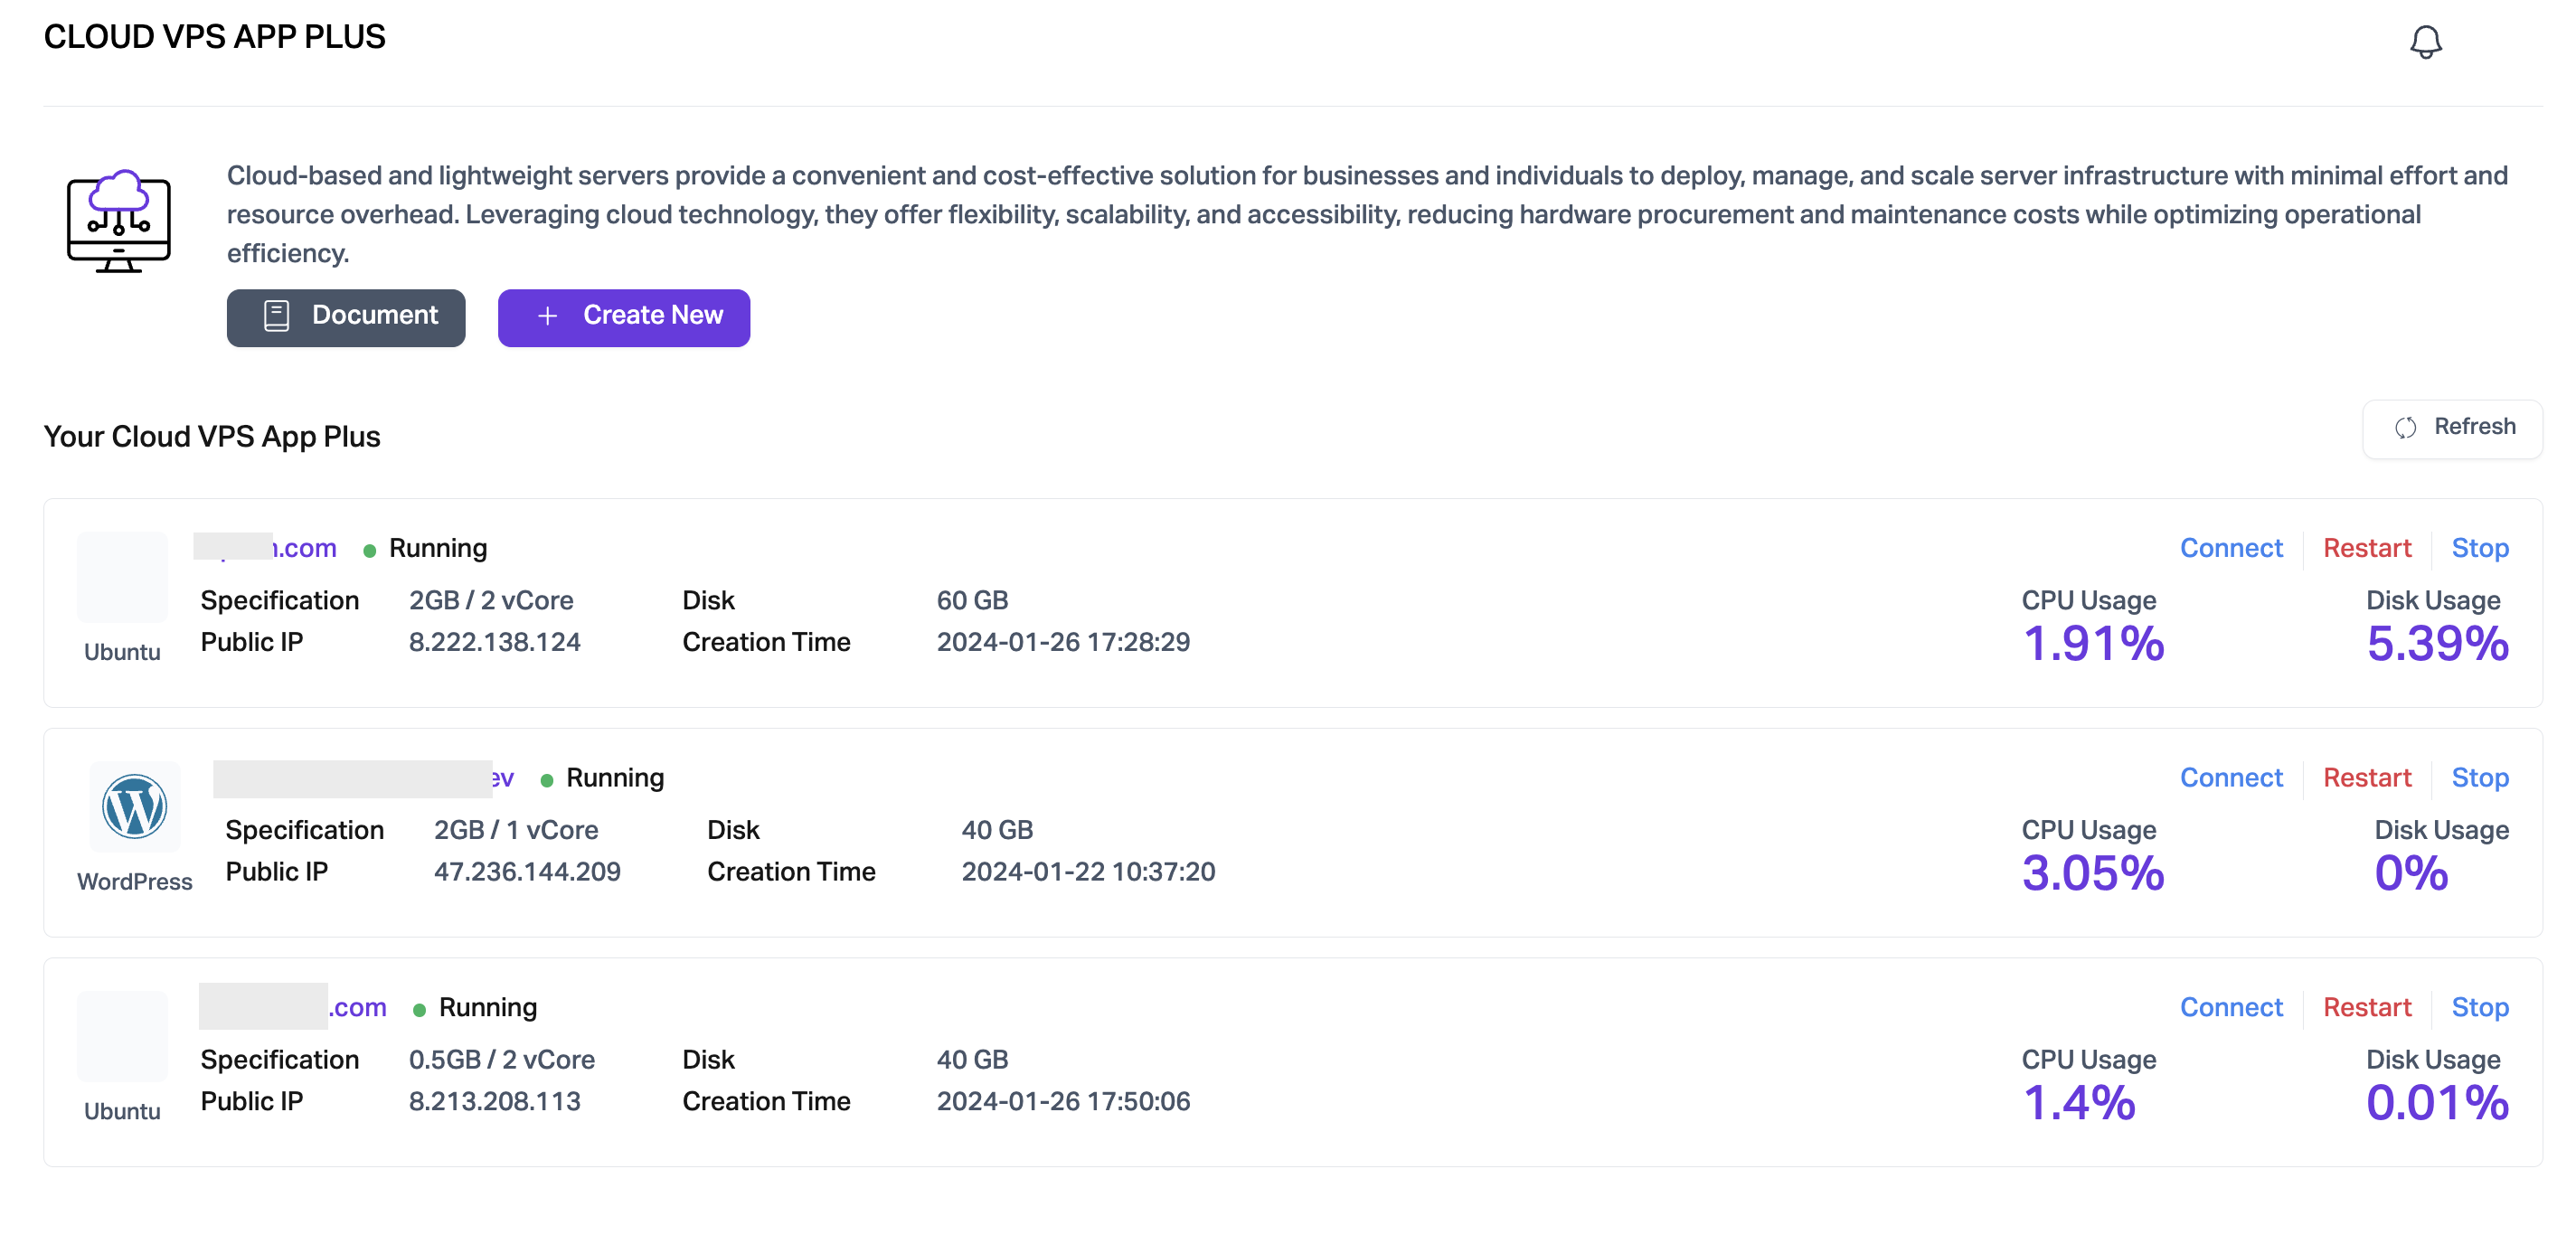Click the 40 GB disk value of the WordPress server
The height and width of the screenshot is (1235, 2576).
click(x=997, y=830)
